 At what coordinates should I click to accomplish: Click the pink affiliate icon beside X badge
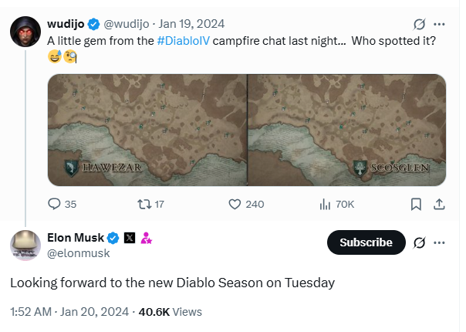click(x=146, y=238)
